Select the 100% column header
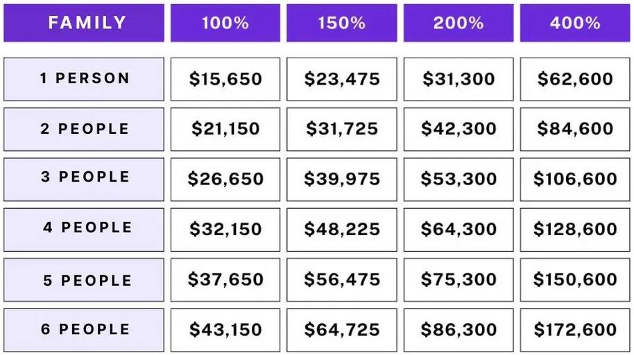Screen dimensions: 634x355 click(x=225, y=23)
